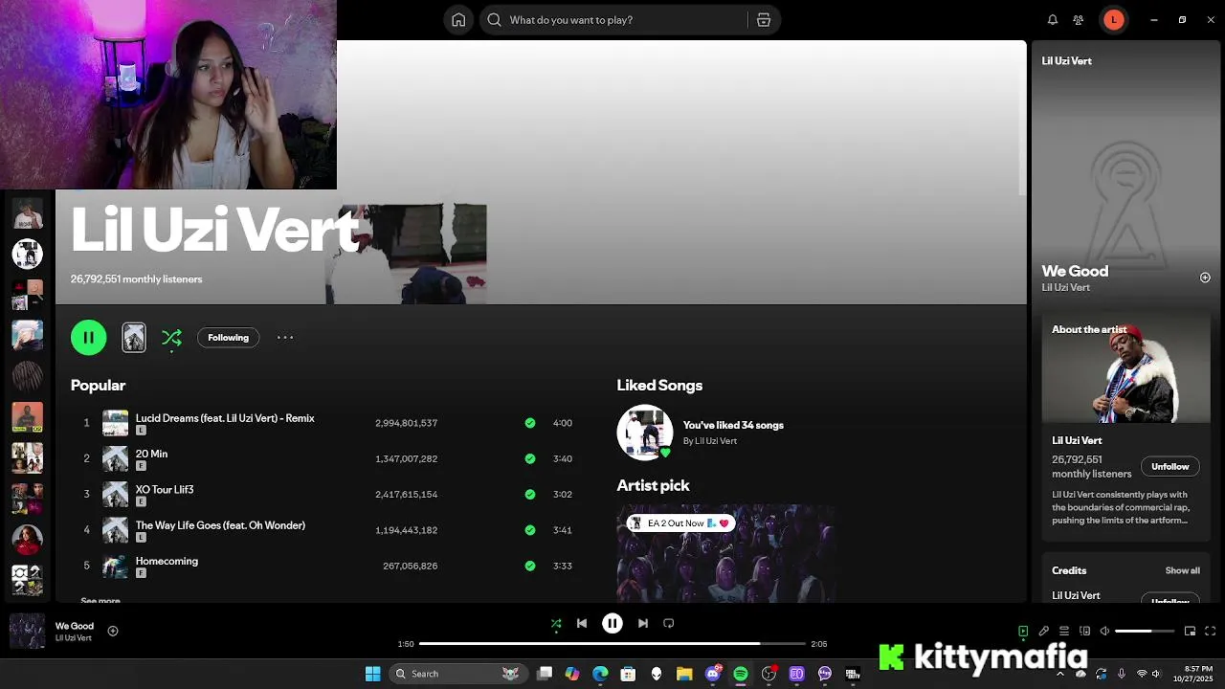This screenshot has width=1225, height=689.
Task: Show hidden tray icons chevron
Action: tap(1059, 674)
